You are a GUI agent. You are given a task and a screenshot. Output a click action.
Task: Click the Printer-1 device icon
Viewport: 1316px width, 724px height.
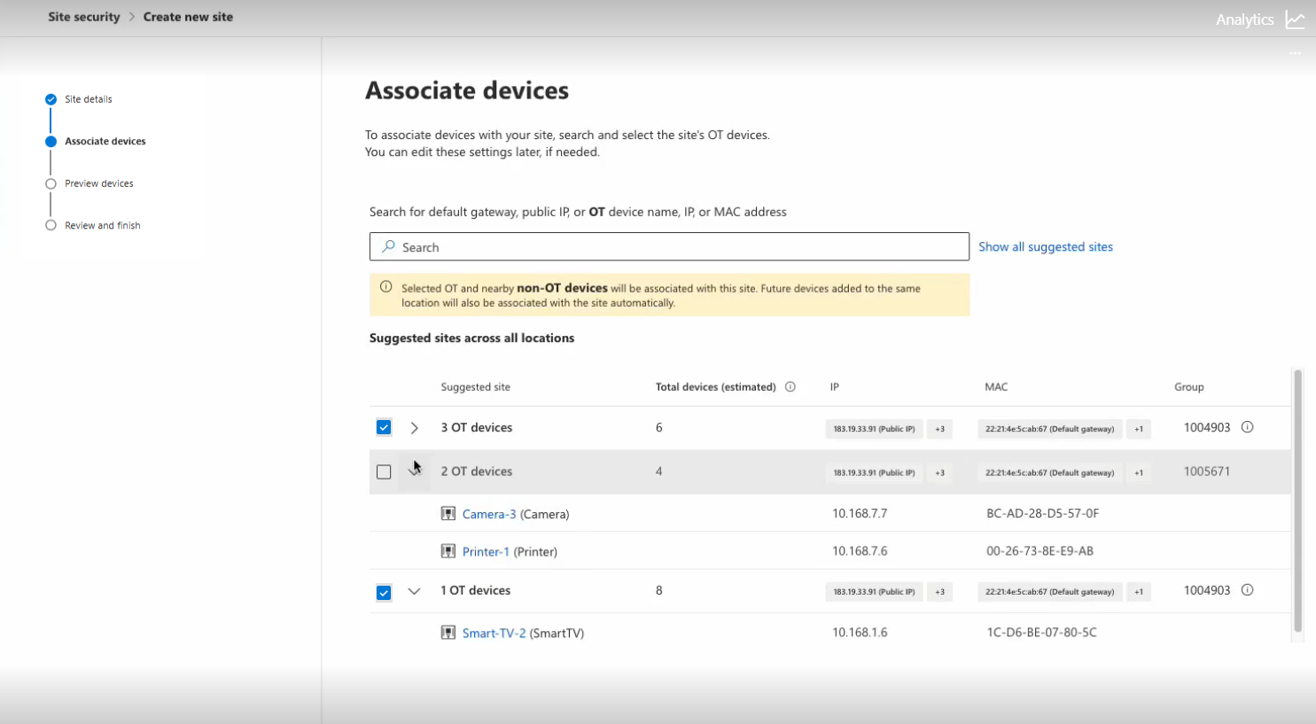click(448, 551)
